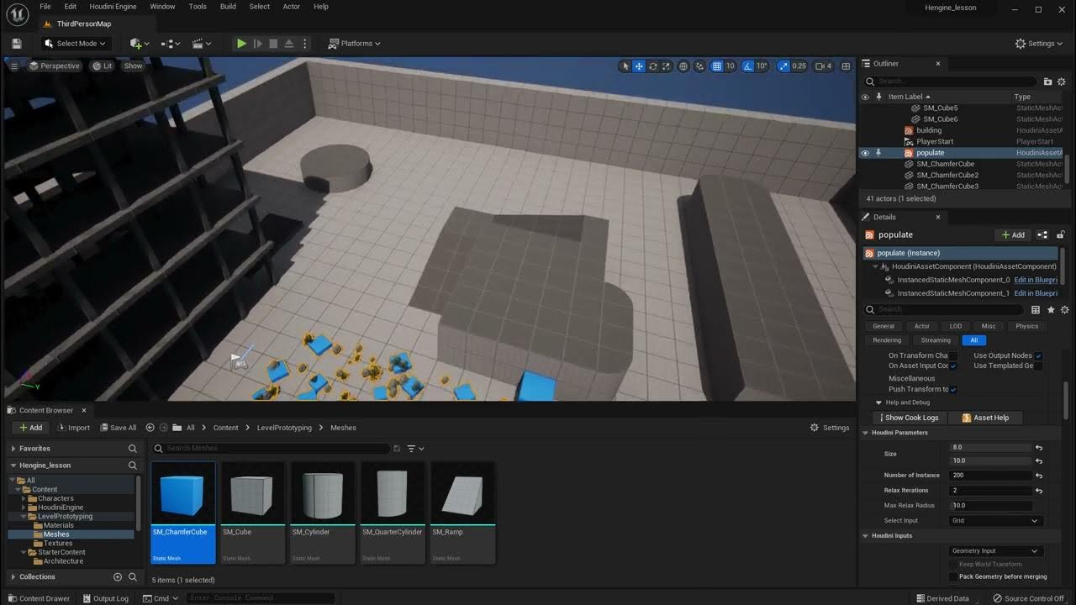Image resolution: width=1076 pixels, height=605 pixels.
Task: Collapse the Houdini Inputs section
Action: (x=865, y=536)
